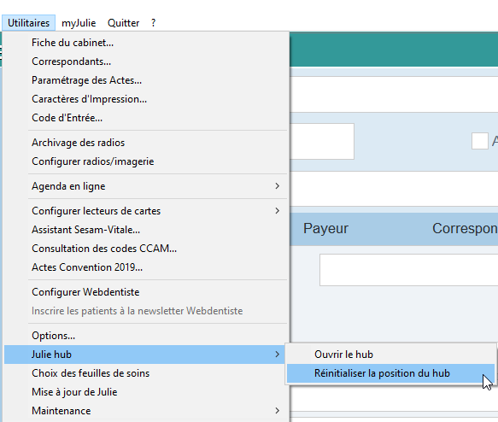498x422 pixels.
Task: Open Paramétrage des Actes...
Action: coord(146,80)
